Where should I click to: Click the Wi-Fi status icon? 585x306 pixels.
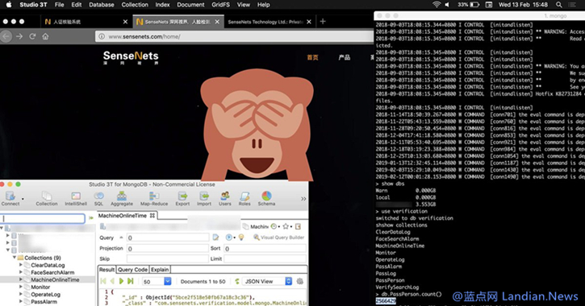tap(437, 5)
